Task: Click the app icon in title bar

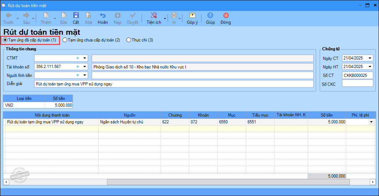Action: point(4,5)
